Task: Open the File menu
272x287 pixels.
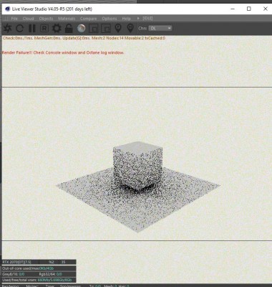Action: 14,19
